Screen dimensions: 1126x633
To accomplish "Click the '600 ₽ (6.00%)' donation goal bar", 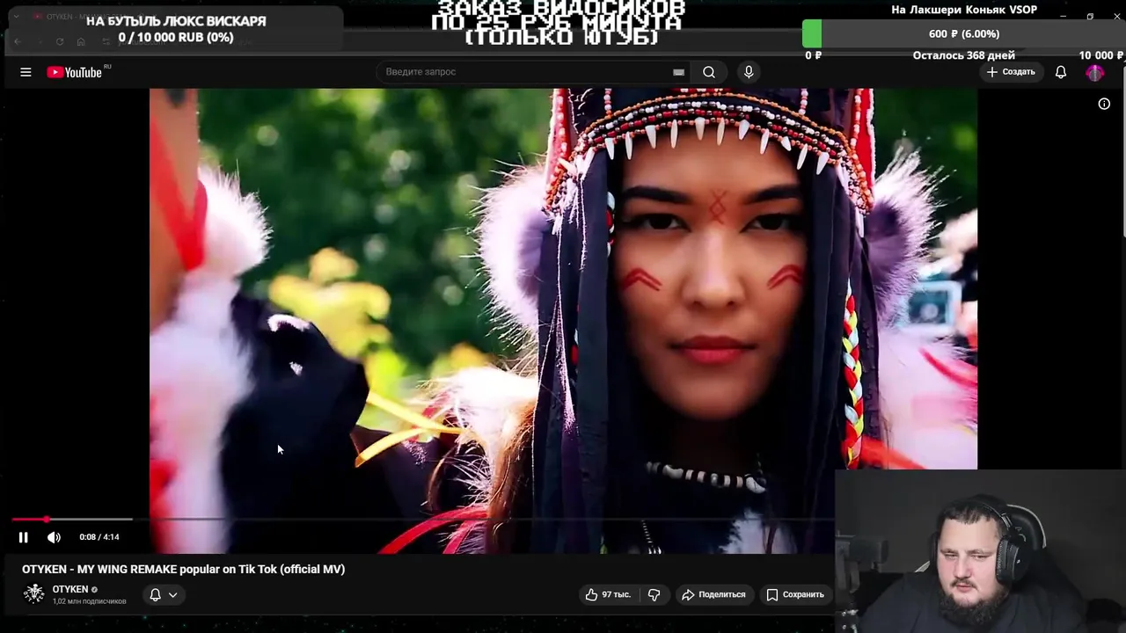I will pyautogui.click(x=963, y=33).
